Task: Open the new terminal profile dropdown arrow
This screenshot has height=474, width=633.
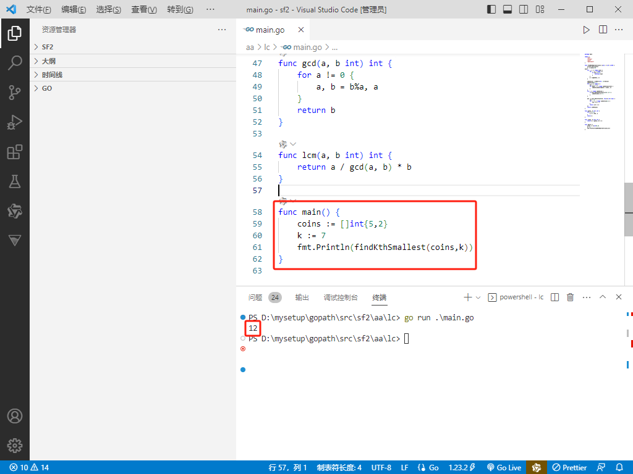Action: (478, 297)
